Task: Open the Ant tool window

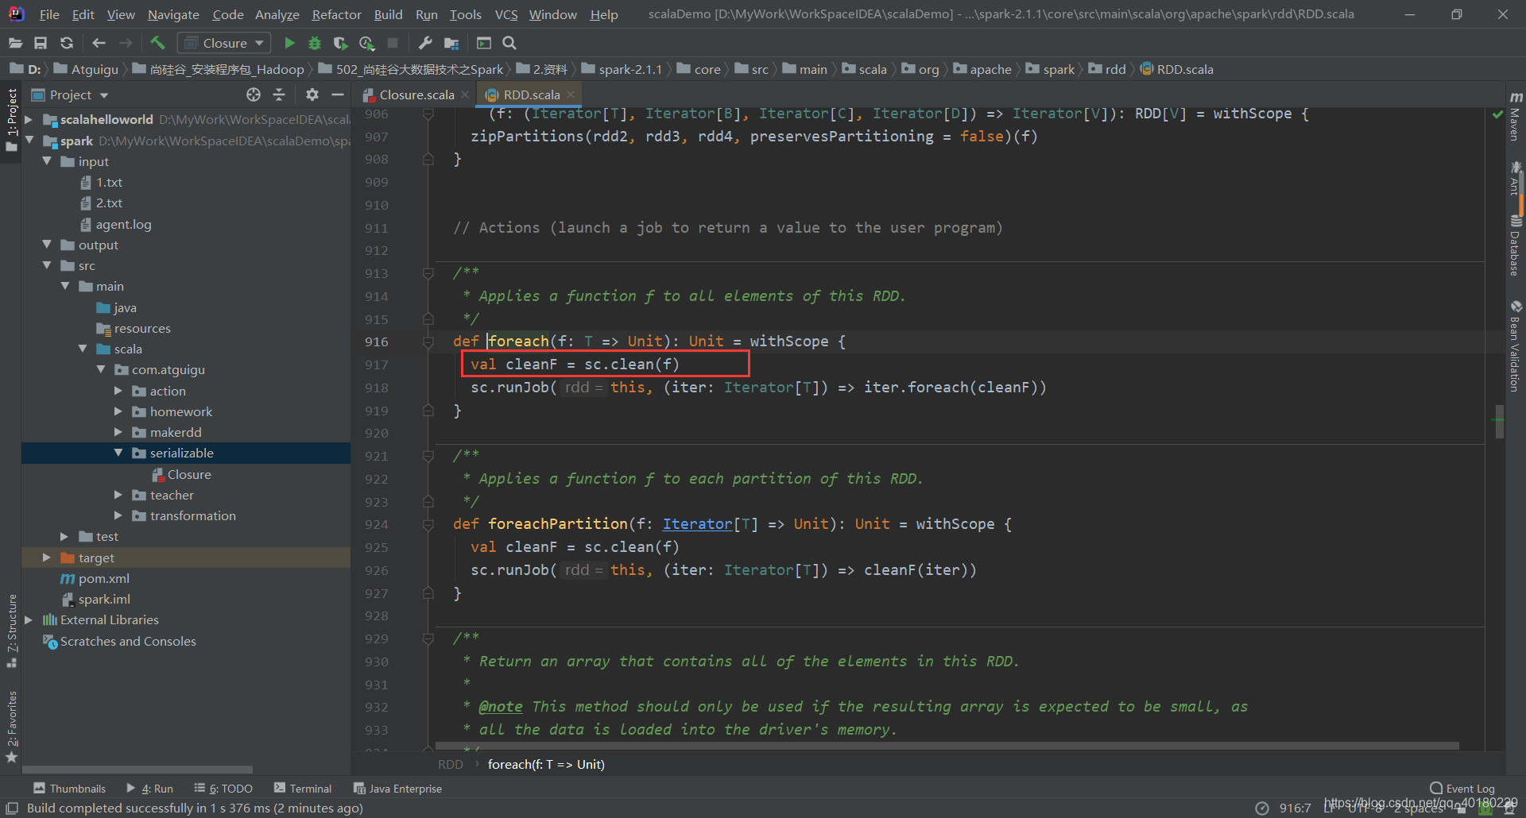Action: click(1516, 179)
